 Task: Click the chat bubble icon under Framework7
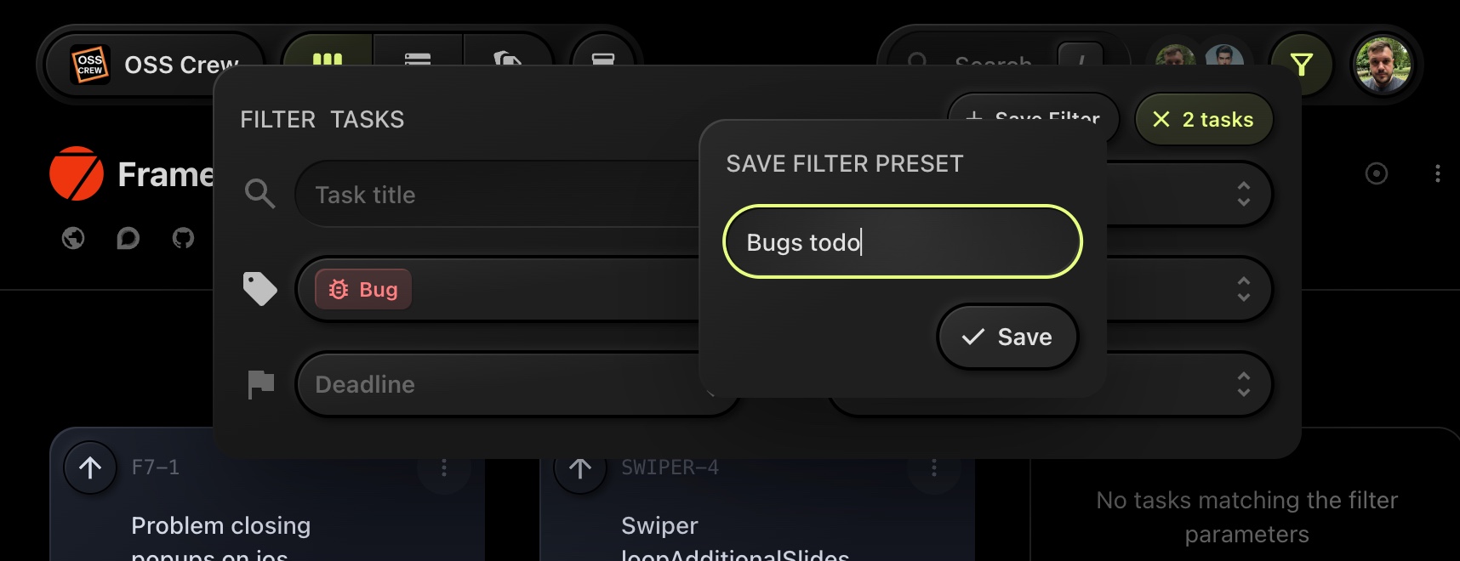(x=128, y=239)
